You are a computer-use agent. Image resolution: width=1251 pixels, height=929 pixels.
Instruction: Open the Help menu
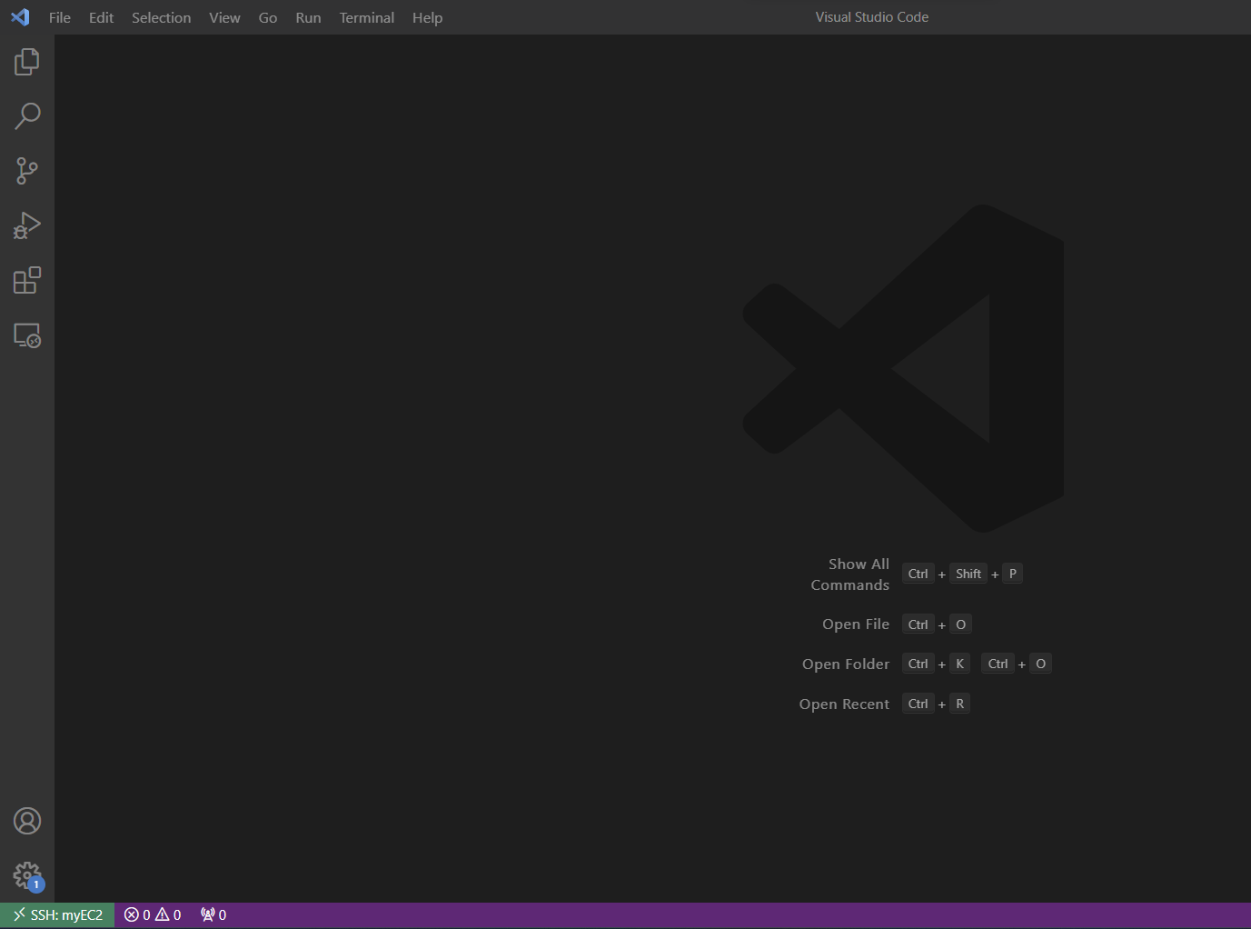427,17
